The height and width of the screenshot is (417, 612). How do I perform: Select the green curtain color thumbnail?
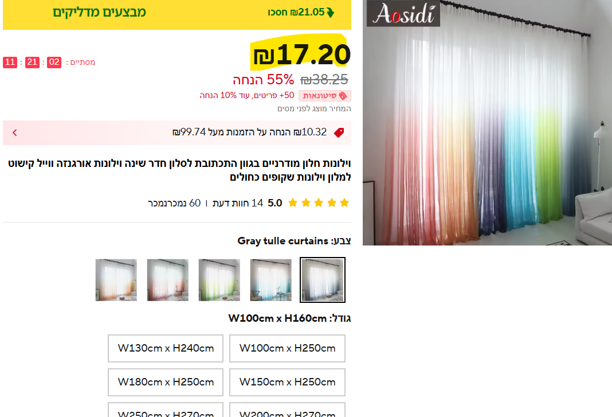click(x=219, y=280)
